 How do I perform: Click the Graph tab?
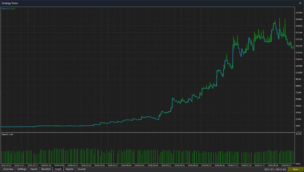click(x=58, y=169)
